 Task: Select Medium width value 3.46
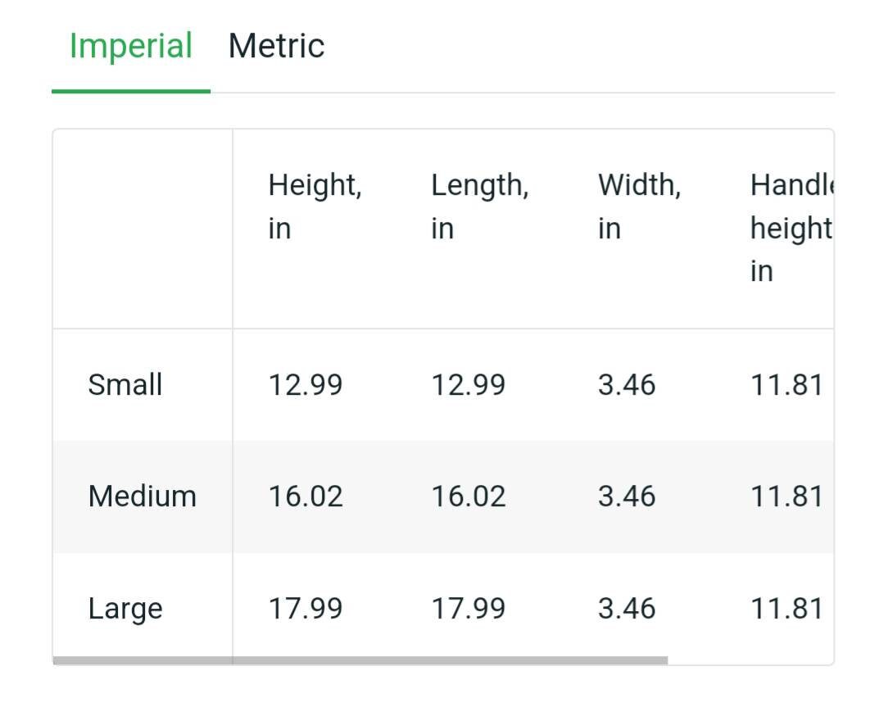click(627, 496)
